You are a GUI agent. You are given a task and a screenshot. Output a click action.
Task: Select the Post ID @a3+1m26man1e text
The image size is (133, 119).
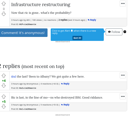pos(28,88)
